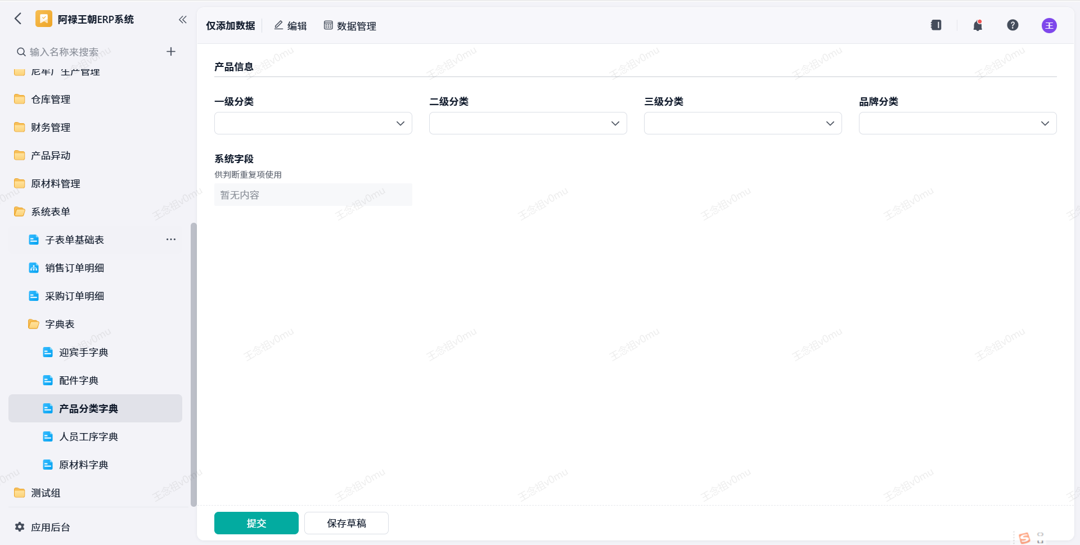Click the 仓库管理 folder icon

[x=20, y=99]
